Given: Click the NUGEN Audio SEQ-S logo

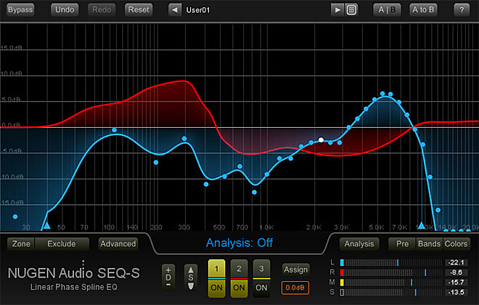Looking at the screenshot, I should click(x=73, y=273).
